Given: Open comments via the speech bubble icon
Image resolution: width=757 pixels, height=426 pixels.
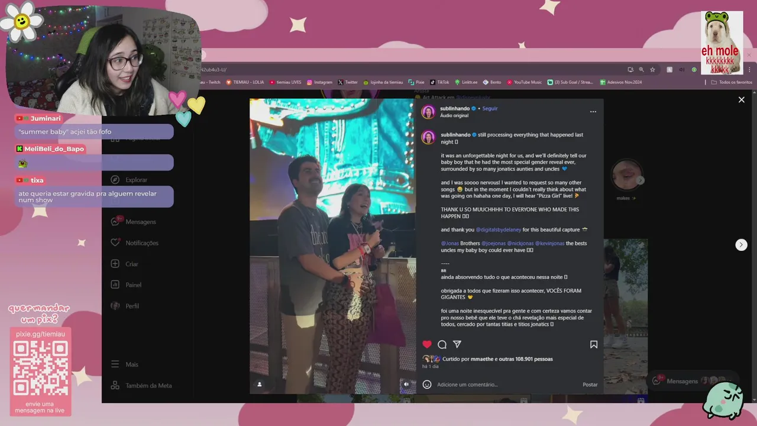Looking at the screenshot, I should pyautogui.click(x=442, y=344).
